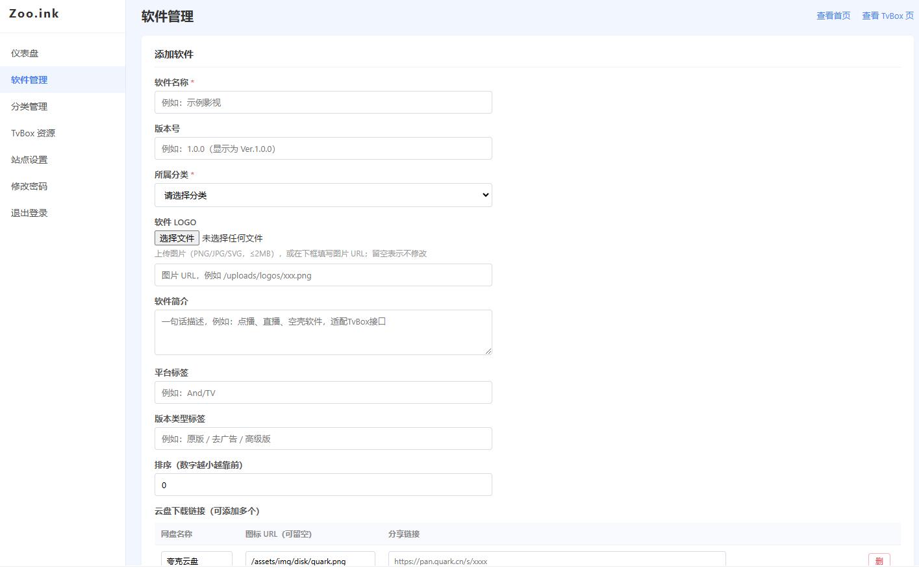Click the 夸克云盘 disk name field
The image size is (919, 568).
197,560
